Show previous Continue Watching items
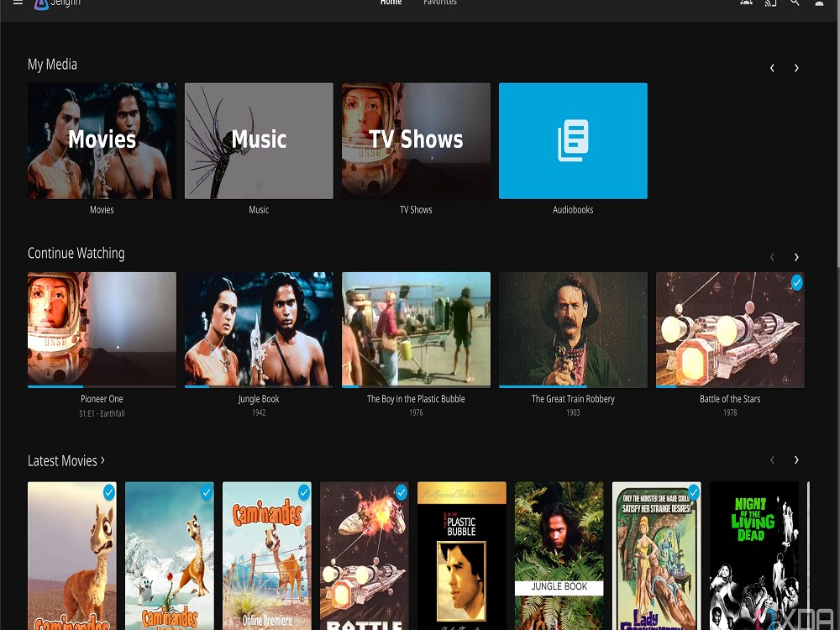Image resolution: width=840 pixels, height=630 pixels. click(772, 257)
